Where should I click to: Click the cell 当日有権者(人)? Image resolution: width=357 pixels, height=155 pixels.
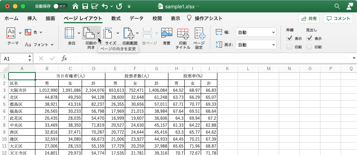point(70,76)
